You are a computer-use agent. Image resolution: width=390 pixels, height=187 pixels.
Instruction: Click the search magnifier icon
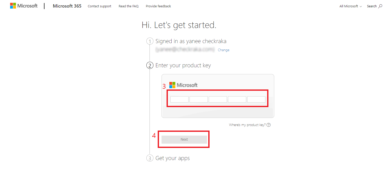point(380,6)
